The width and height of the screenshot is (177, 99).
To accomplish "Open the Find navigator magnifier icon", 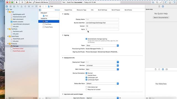I will (18, 6).
